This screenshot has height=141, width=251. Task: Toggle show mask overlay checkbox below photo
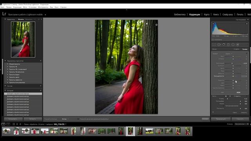pos(78,119)
